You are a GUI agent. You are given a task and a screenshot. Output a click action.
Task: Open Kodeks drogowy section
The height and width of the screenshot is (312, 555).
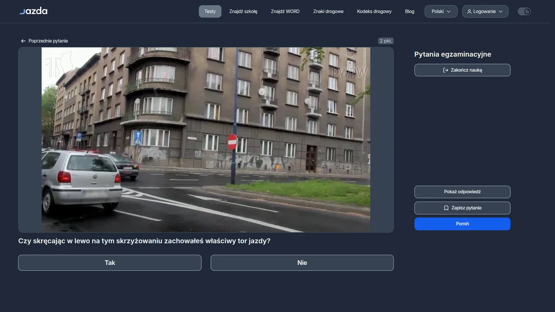coord(374,12)
